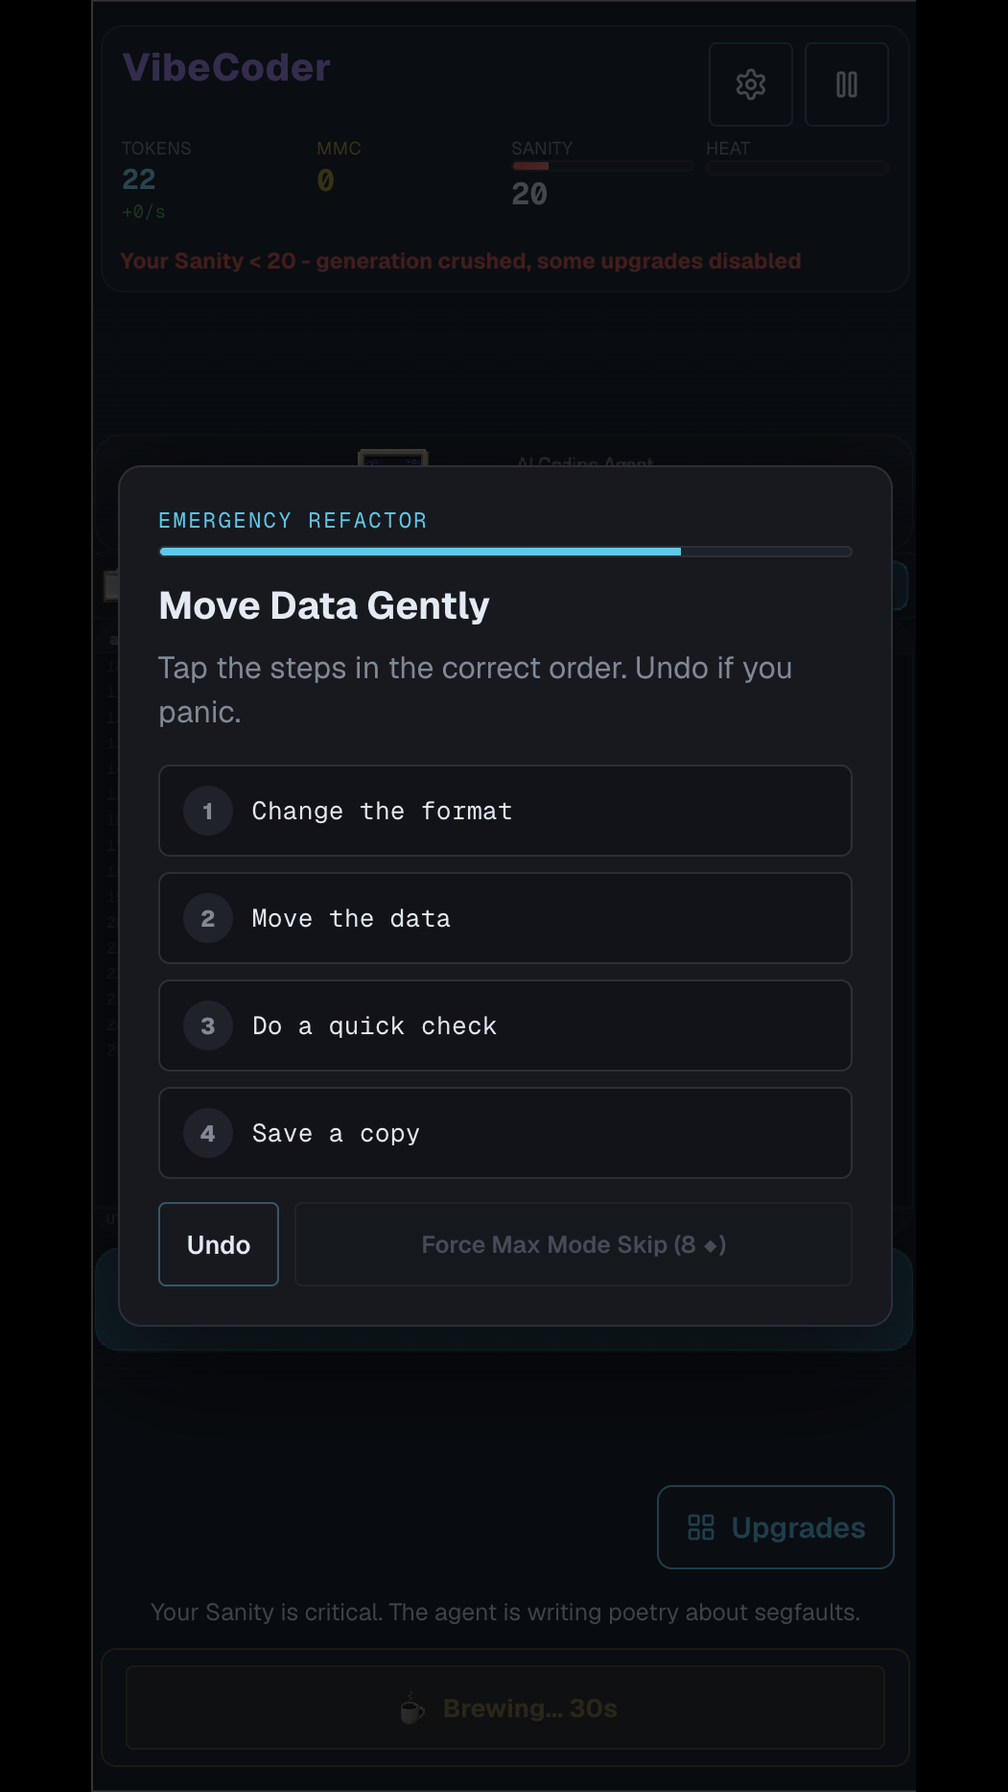Click the 'EMERGENCY REFACTOR' label
The width and height of the screenshot is (1008, 1792).
click(293, 521)
